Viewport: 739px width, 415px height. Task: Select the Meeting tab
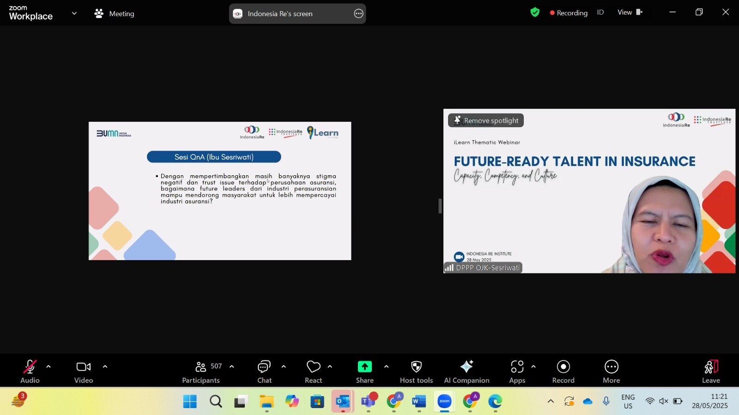pyautogui.click(x=114, y=13)
